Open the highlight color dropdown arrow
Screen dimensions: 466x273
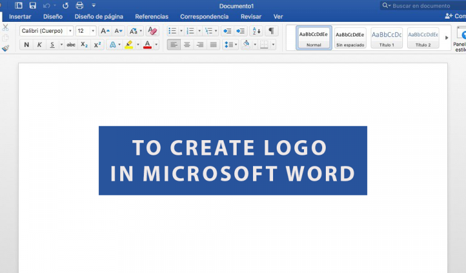point(138,45)
